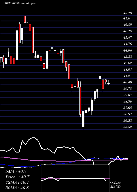Click the Live MACD inset chart box
Screen dimensions: 137x192
[75, 178]
